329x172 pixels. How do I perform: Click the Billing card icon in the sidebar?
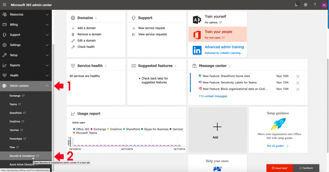pyautogui.click(x=4, y=24)
